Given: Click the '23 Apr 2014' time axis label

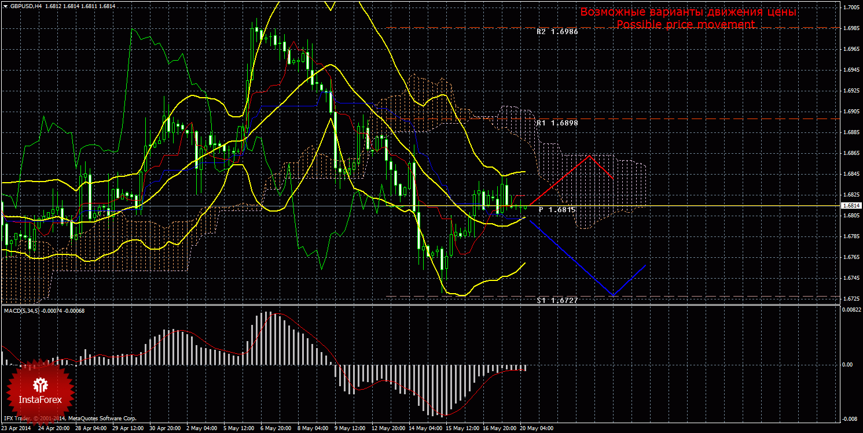Looking at the screenshot, I should tap(17, 429).
